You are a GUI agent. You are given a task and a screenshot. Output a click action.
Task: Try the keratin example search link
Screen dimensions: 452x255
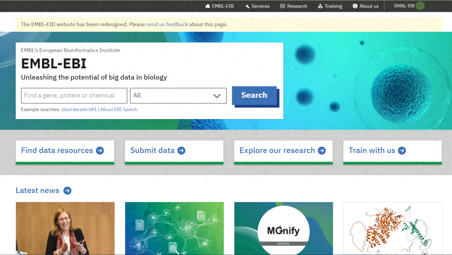pyautogui.click(x=81, y=109)
